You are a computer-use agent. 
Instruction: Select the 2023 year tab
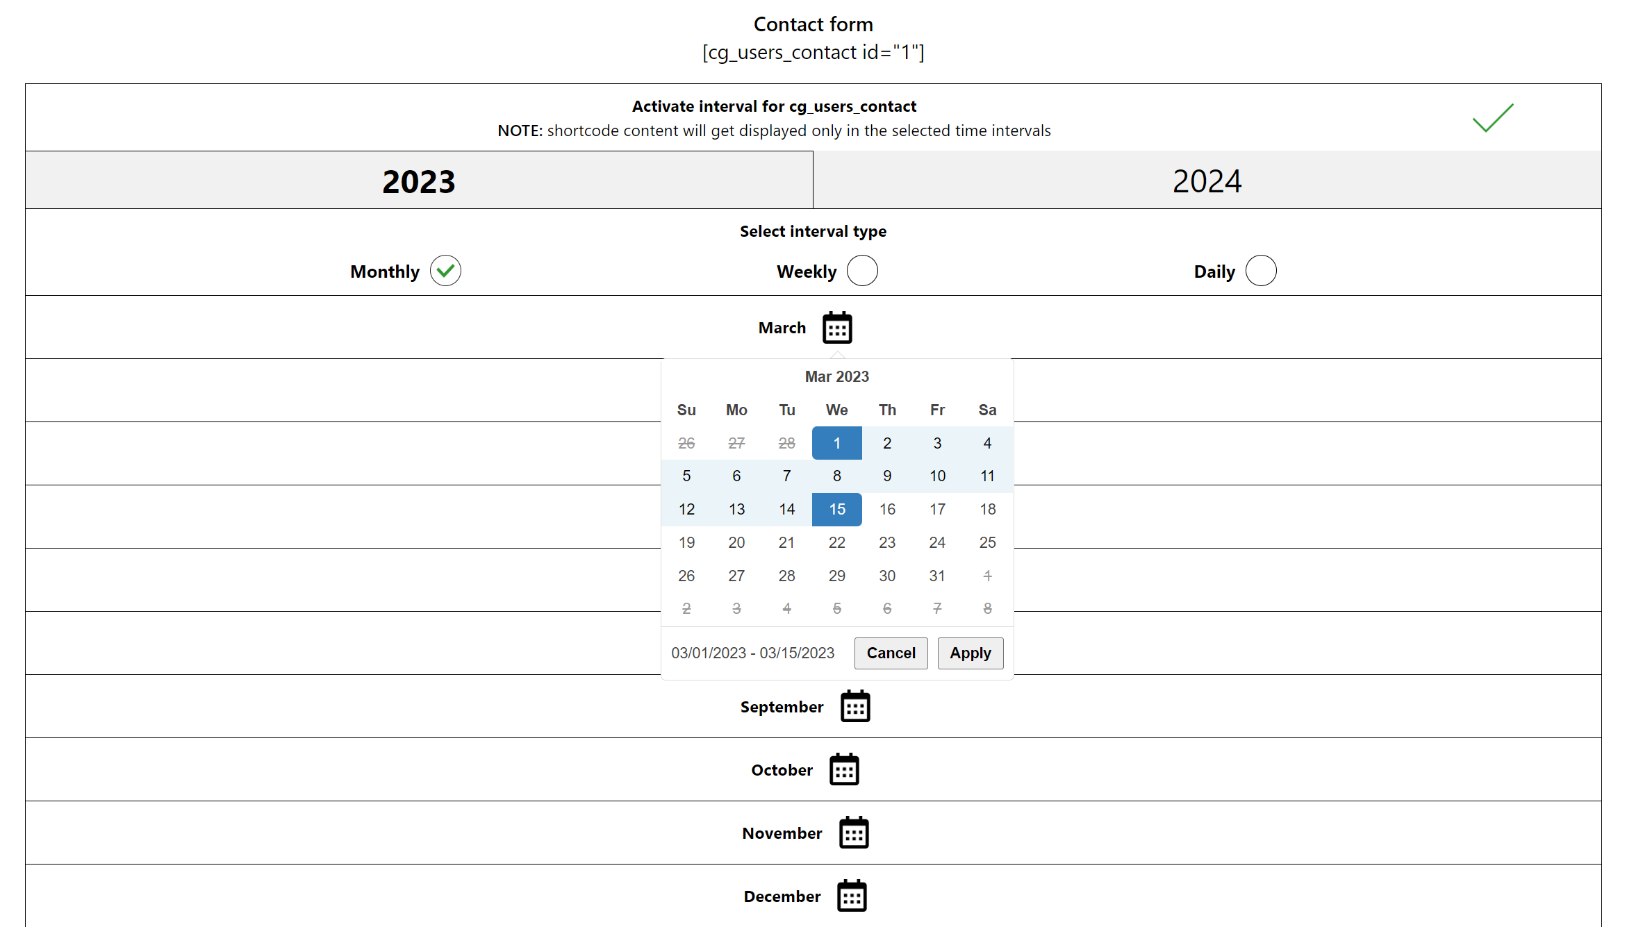pos(420,178)
